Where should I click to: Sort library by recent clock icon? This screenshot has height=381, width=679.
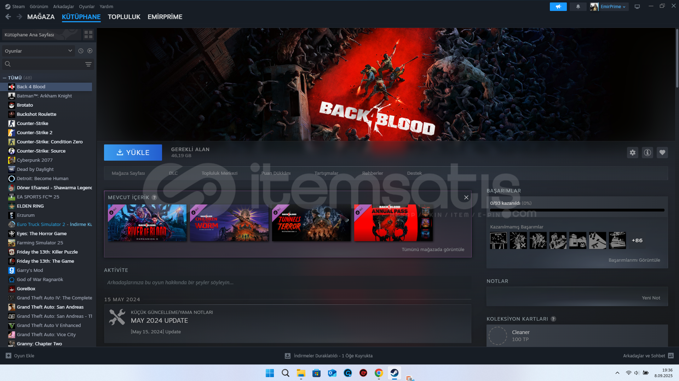tap(81, 51)
